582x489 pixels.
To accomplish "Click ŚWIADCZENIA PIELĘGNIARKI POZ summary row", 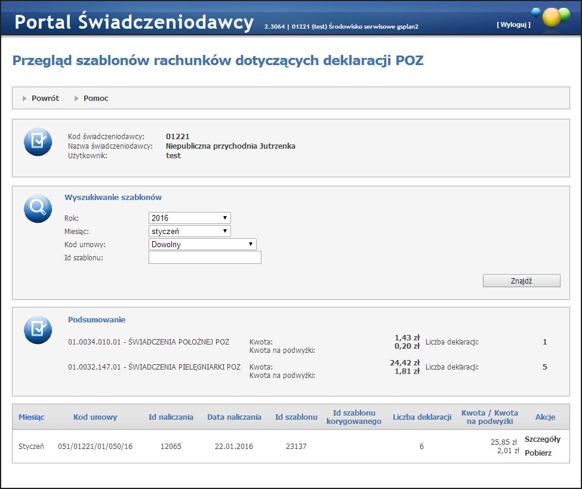I will click(x=154, y=367).
